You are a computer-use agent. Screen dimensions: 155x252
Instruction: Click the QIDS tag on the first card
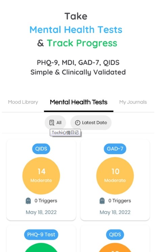point(41,149)
